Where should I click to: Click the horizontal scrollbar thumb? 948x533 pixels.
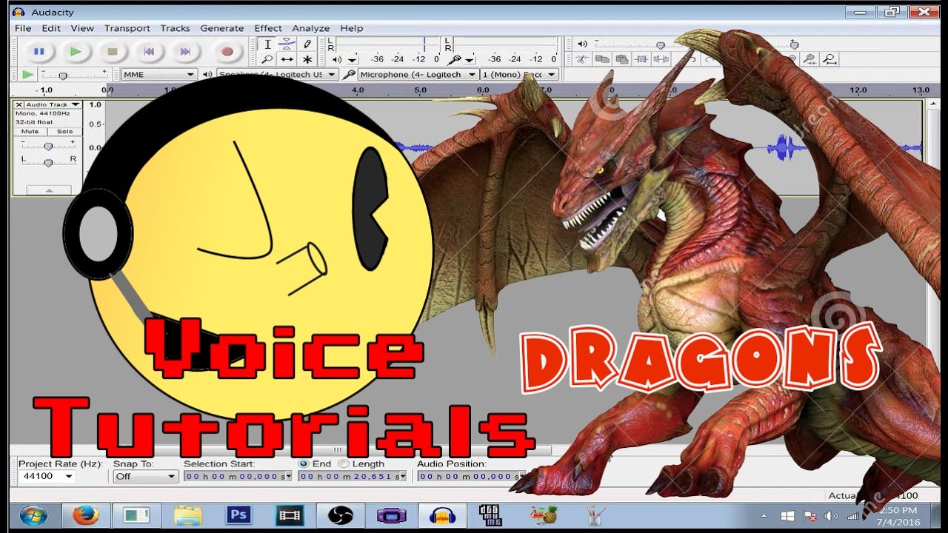337,449
